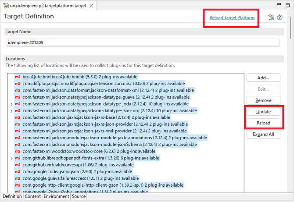Click m2 icon of jackson-jaxrs-xml-provider row
This screenshot has width=294, height=202.
(18, 131)
